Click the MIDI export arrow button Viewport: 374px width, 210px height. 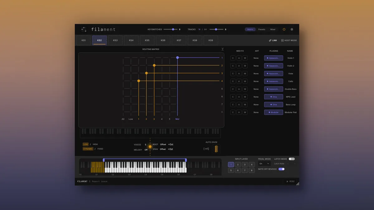point(290,181)
